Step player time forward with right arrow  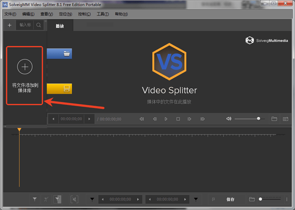[x=89, y=119]
